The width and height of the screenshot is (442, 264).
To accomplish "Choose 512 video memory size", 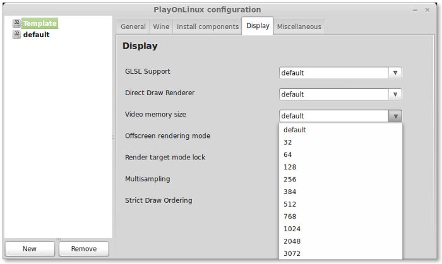I will [340, 204].
